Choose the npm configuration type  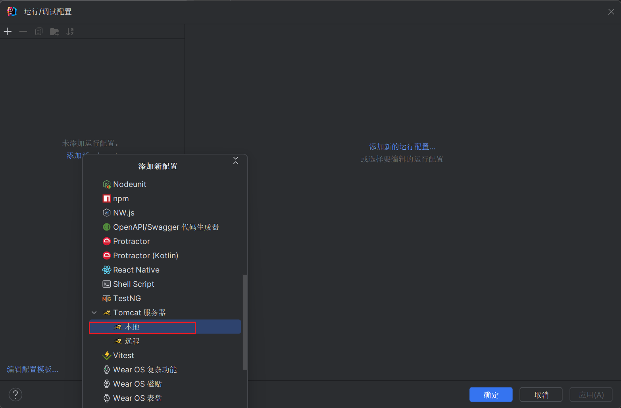(x=121, y=199)
